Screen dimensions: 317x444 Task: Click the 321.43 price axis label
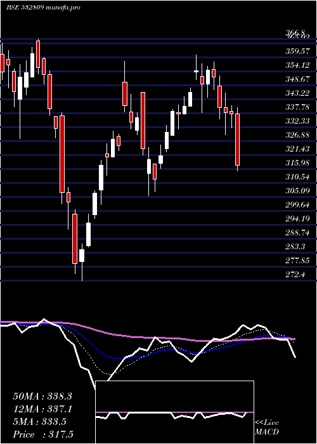297,148
